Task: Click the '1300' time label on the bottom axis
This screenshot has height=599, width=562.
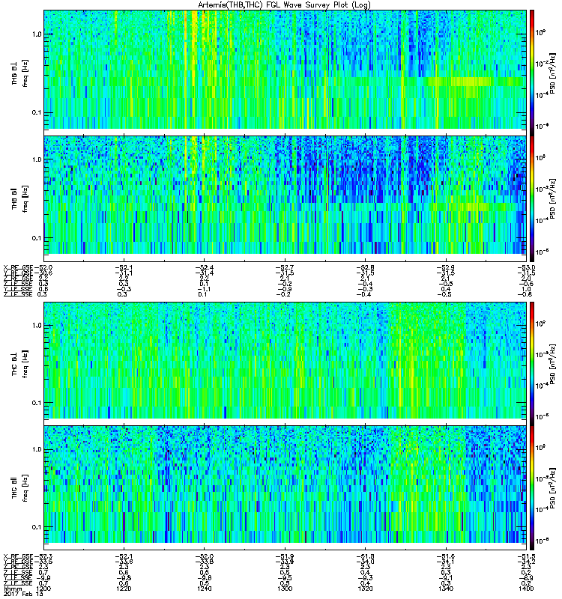Action: point(285,589)
